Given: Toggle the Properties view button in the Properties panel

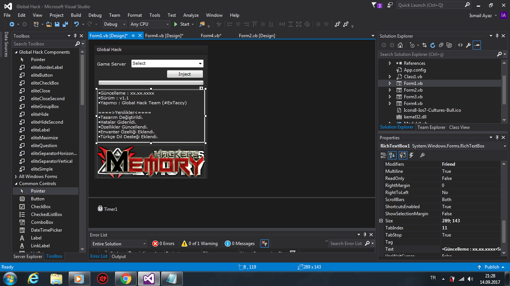Looking at the screenshot, I should point(402,155).
